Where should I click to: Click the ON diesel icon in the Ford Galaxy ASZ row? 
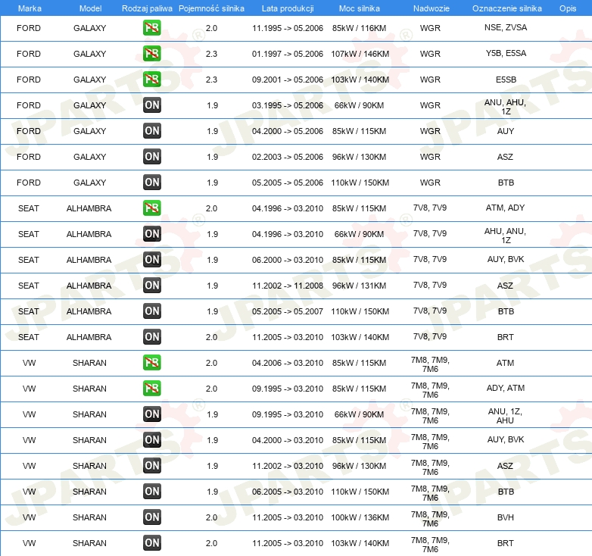click(x=151, y=156)
